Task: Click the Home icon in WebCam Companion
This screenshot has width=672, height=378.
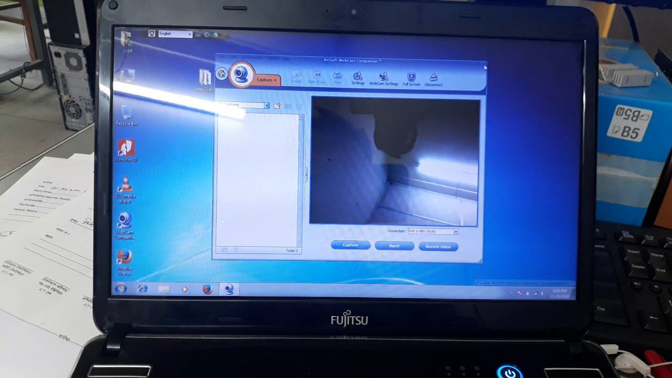Action: [222, 74]
